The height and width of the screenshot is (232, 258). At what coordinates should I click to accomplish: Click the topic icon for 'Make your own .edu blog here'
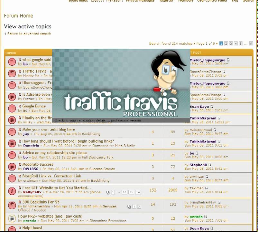click(12, 132)
